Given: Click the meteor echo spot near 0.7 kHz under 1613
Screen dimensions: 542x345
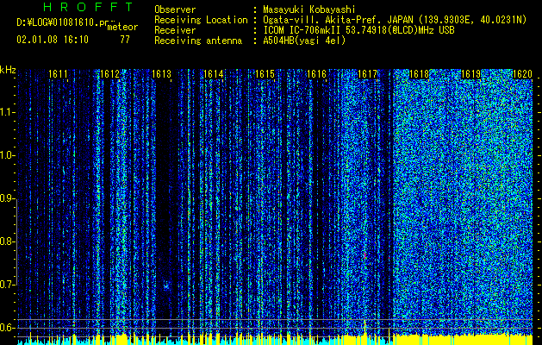Looking at the screenshot, I should [166, 286].
